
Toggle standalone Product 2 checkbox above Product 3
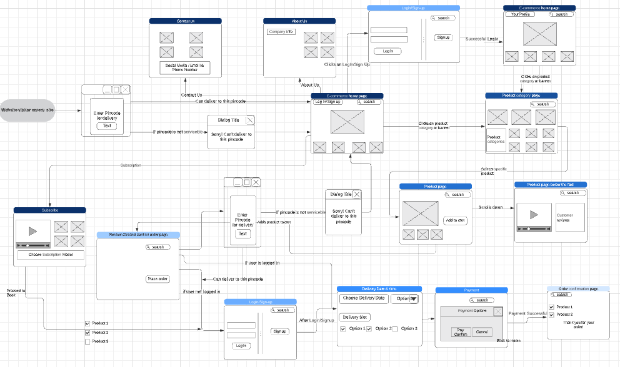tap(87, 333)
